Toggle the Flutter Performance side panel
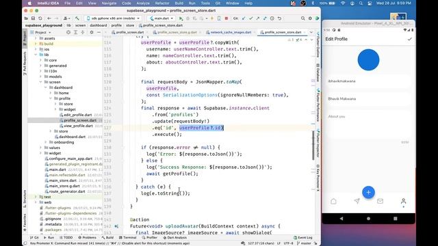438x246 pixels. click(x=318, y=105)
